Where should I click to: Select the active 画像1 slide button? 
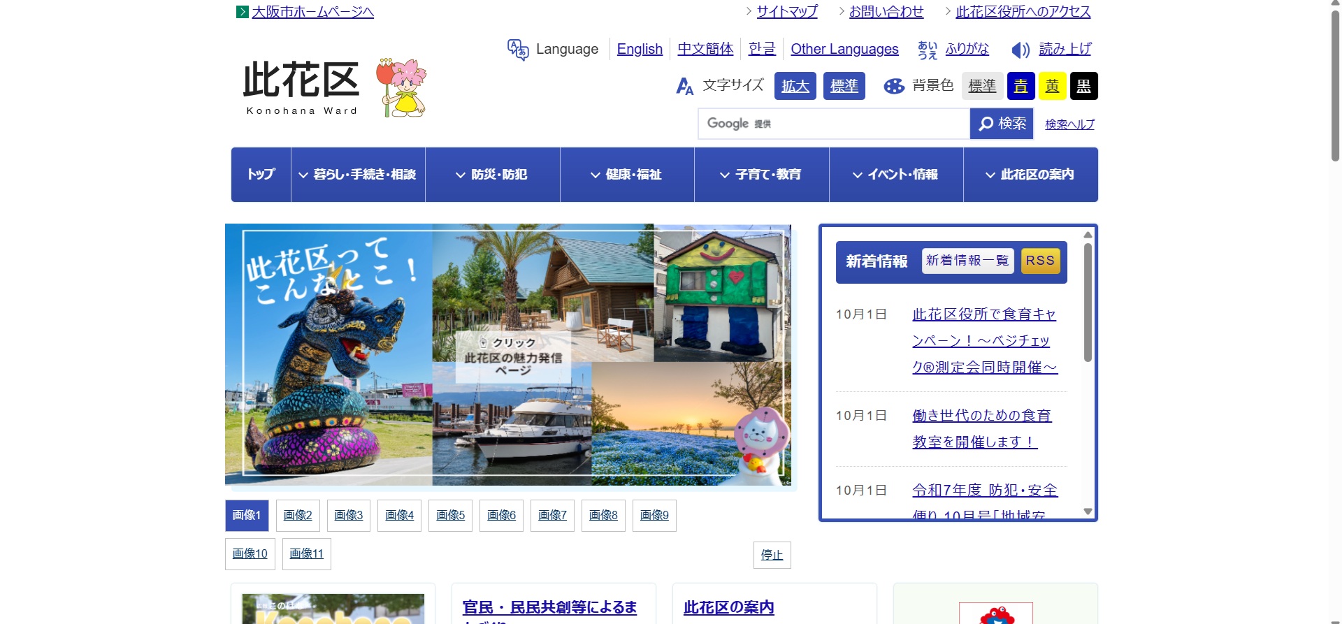pyautogui.click(x=247, y=516)
